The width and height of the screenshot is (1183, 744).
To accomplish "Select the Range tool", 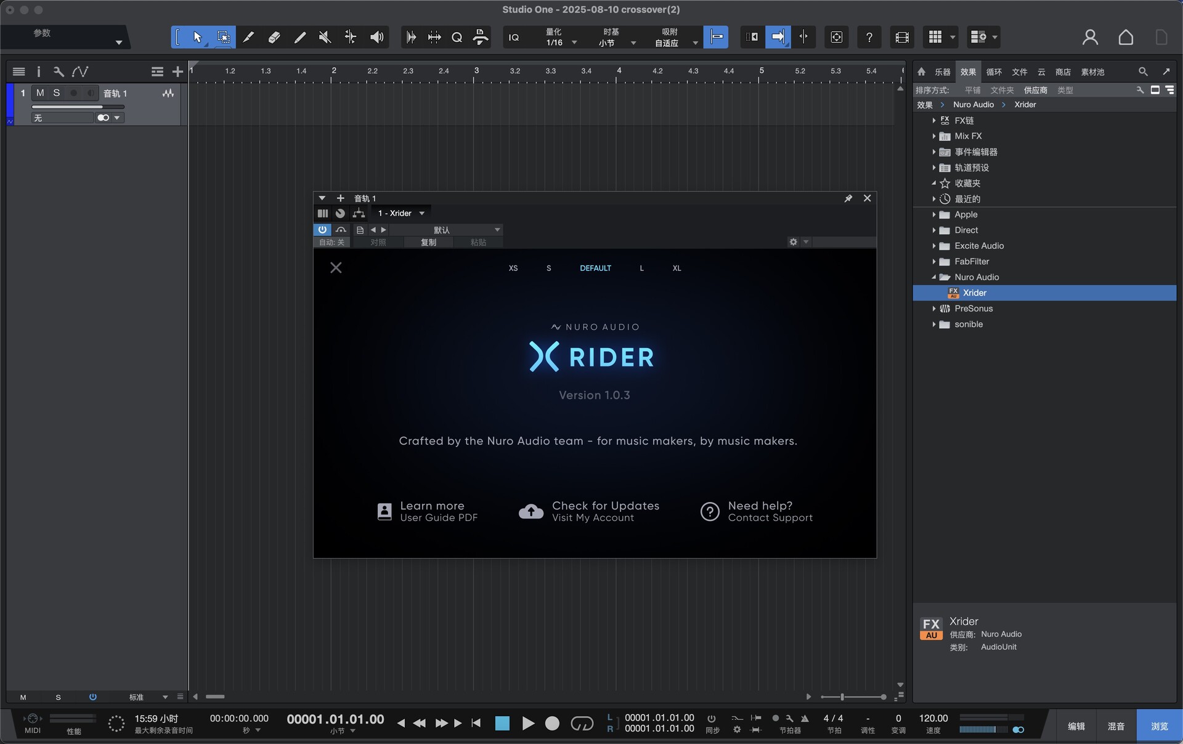I will click(223, 38).
